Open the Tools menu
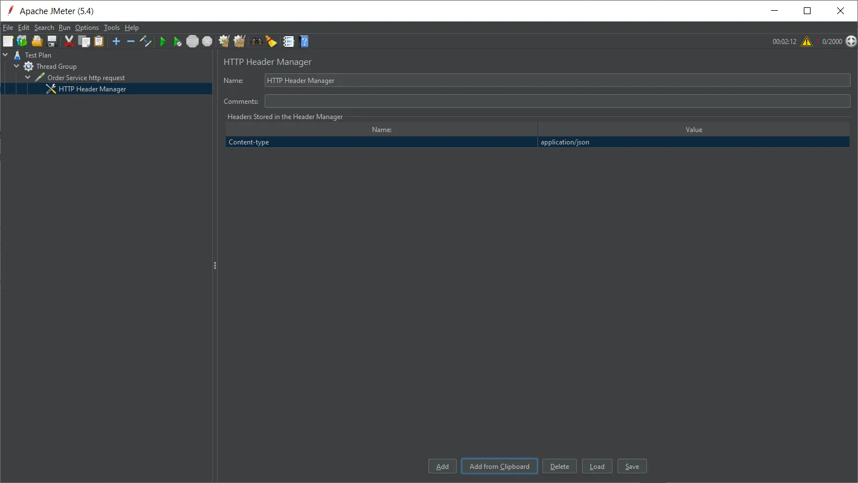Viewport: 858px width, 483px height. pos(112,28)
